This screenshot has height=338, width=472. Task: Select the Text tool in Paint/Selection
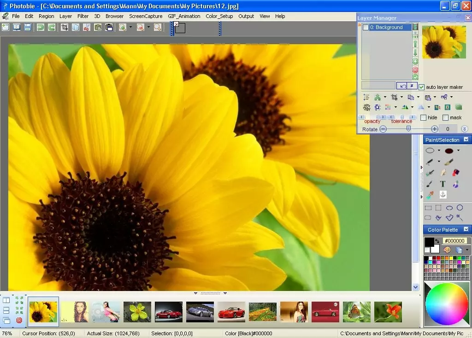click(x=442, y=184)
